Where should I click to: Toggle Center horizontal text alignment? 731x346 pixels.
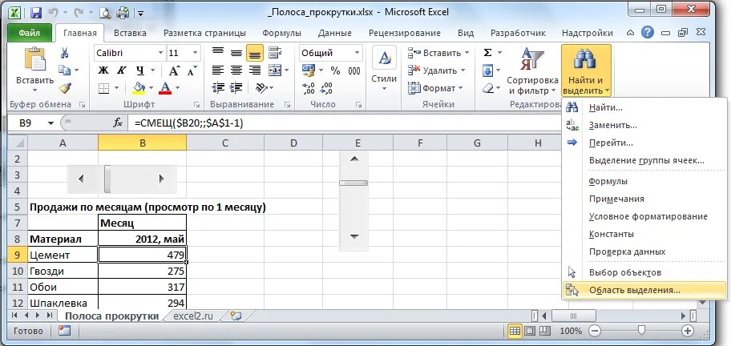point(236,70)
